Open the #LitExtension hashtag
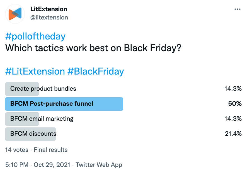Image resolution: width=247 pixels, height=173 pixels. (x=35, y=71)
